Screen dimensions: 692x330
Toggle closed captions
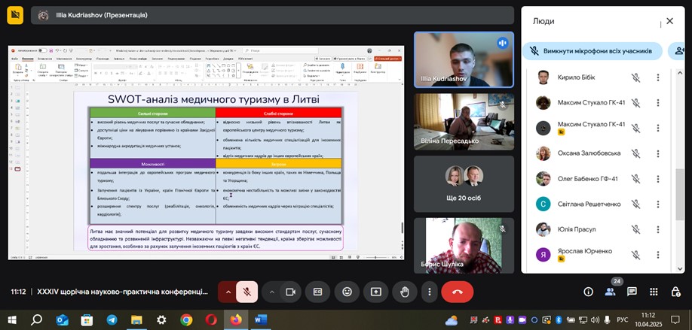[x=318, y=292]
